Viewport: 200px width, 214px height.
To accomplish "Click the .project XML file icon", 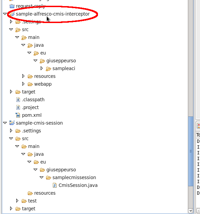I will [x=18, y=107].
